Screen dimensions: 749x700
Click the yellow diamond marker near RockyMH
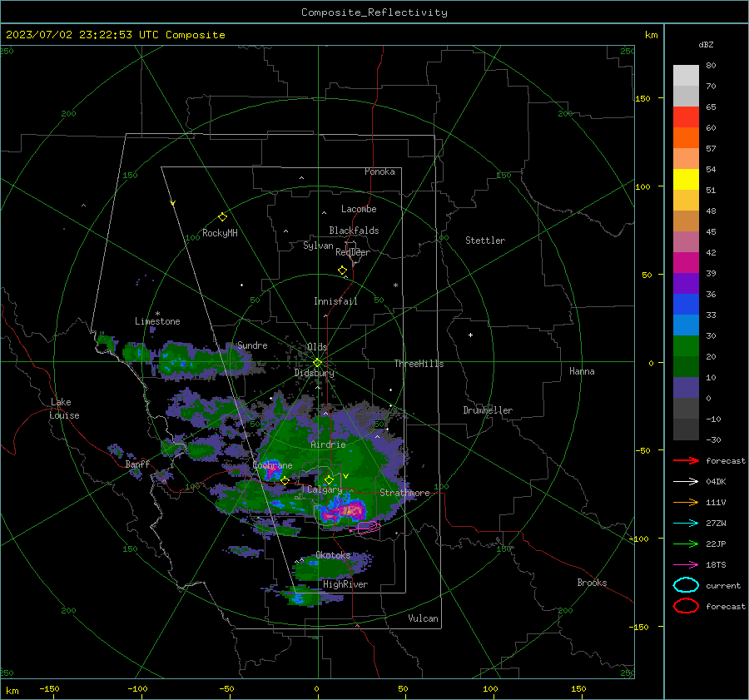[222, 217]
